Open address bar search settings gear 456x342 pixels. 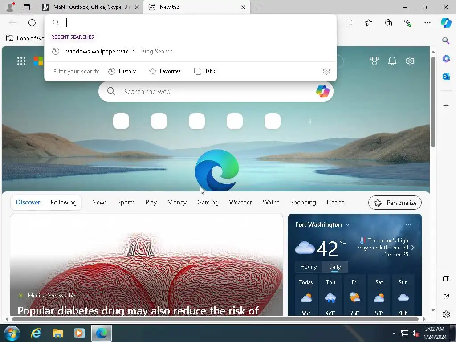point(326,71)
